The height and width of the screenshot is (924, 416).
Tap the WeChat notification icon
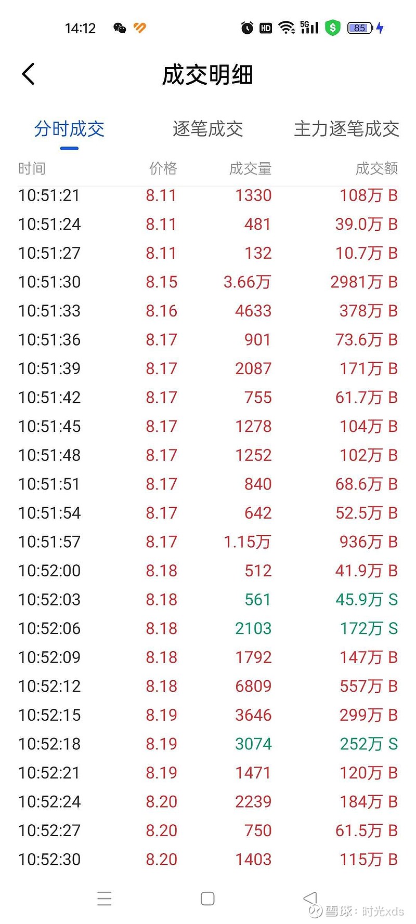coord(120,28)
